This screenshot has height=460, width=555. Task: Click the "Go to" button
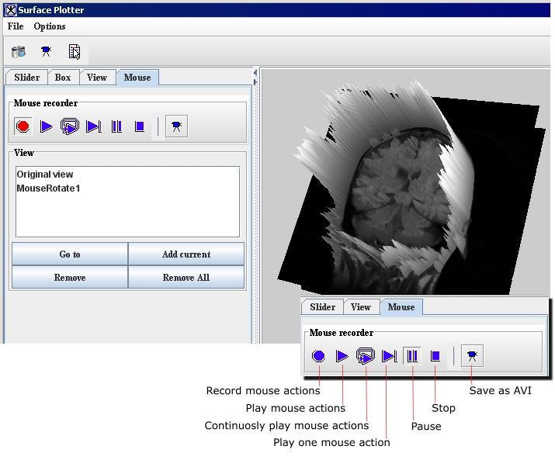[70, 254]
